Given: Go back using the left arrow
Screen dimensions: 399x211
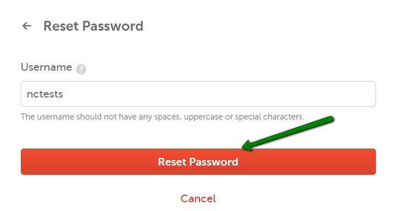Looking at the screenshot, I should [27, 26].
